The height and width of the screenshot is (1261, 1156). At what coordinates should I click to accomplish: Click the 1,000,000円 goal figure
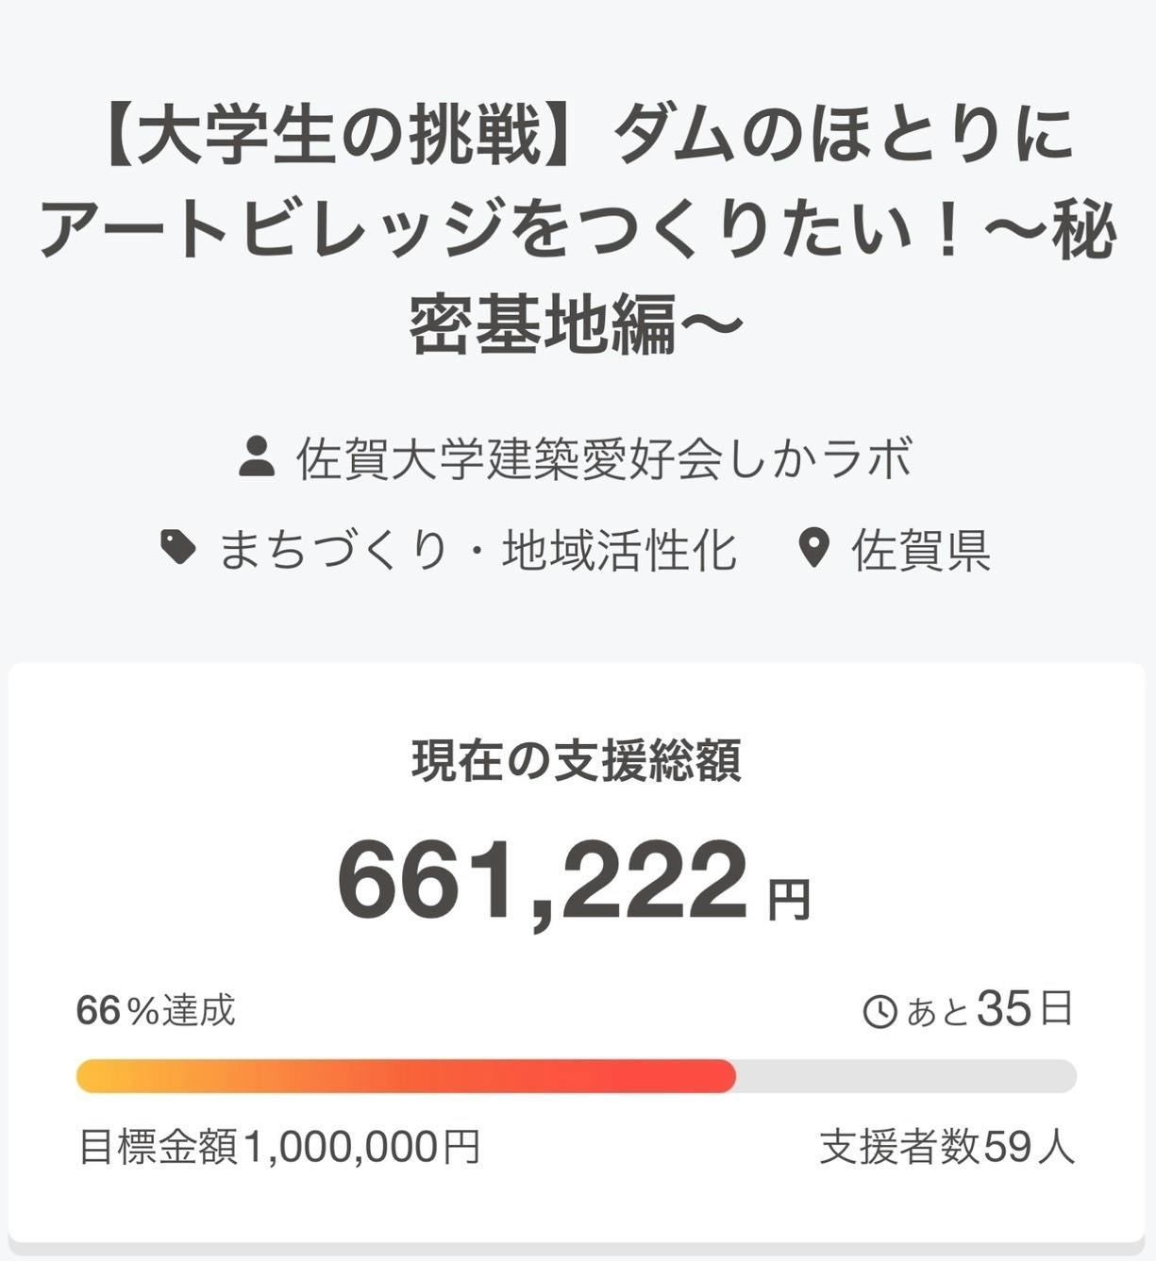[362, 1147]
